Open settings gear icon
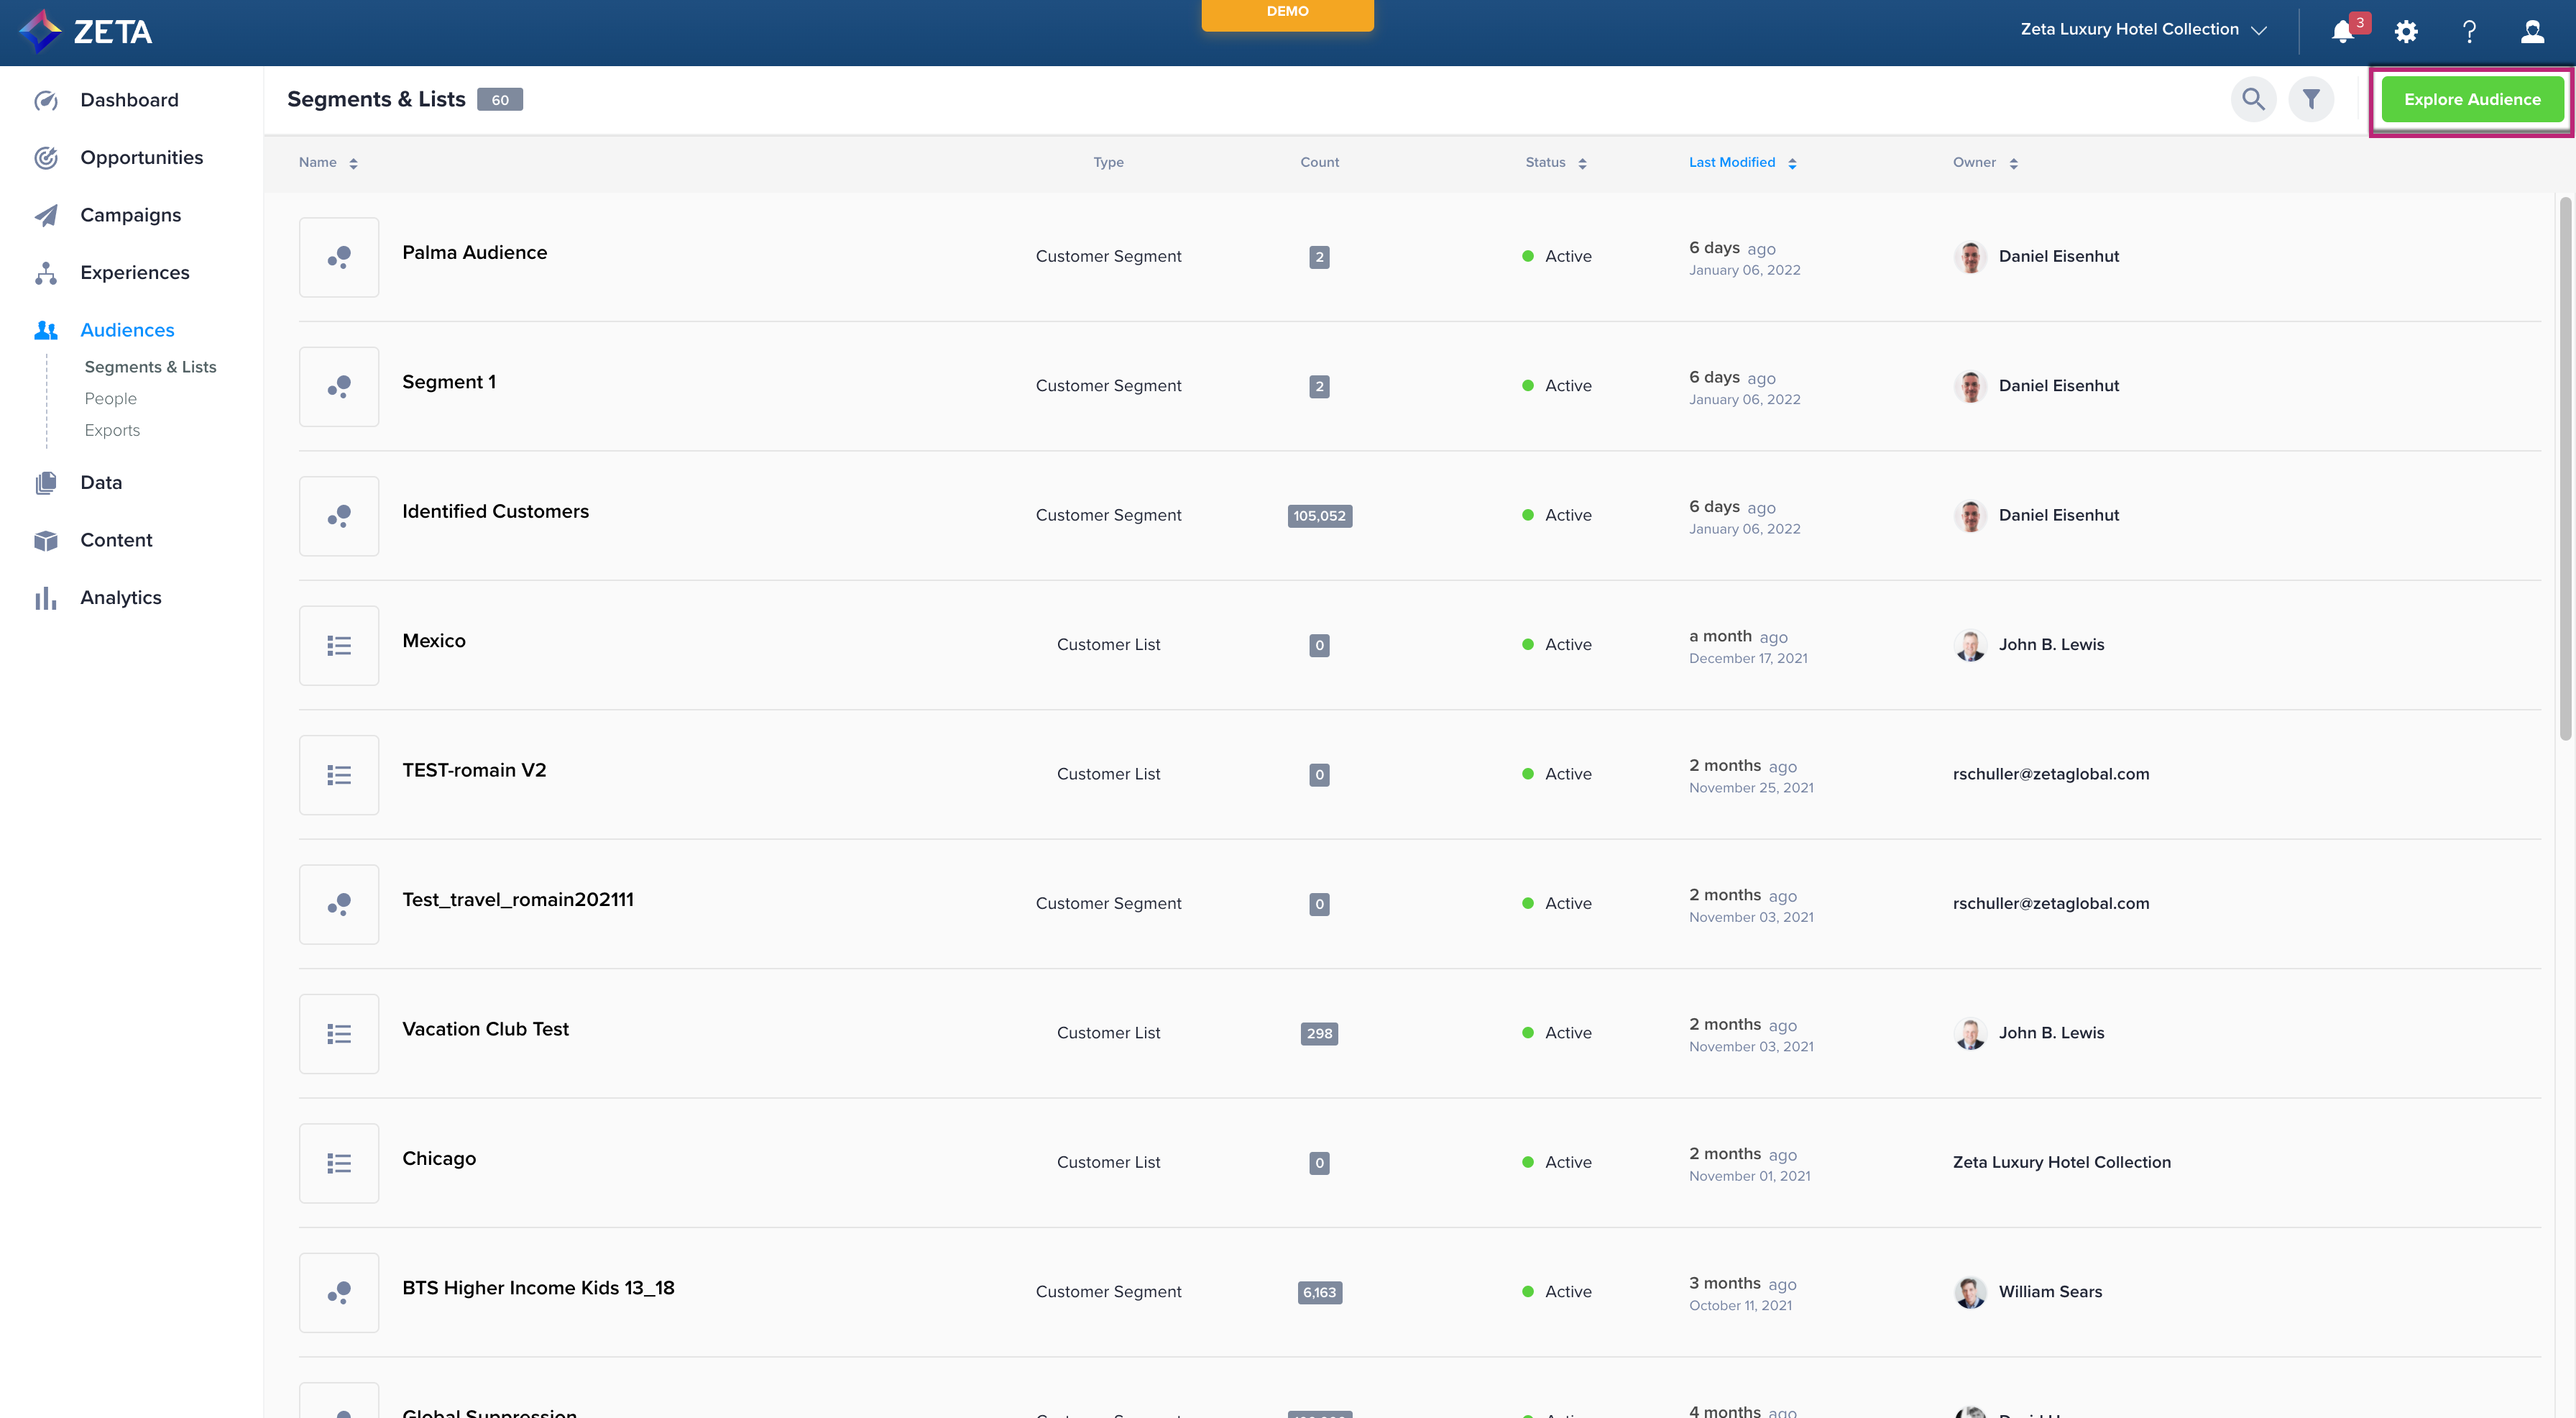This screenshot has height=1418, width=2576. pos(2406,31)
